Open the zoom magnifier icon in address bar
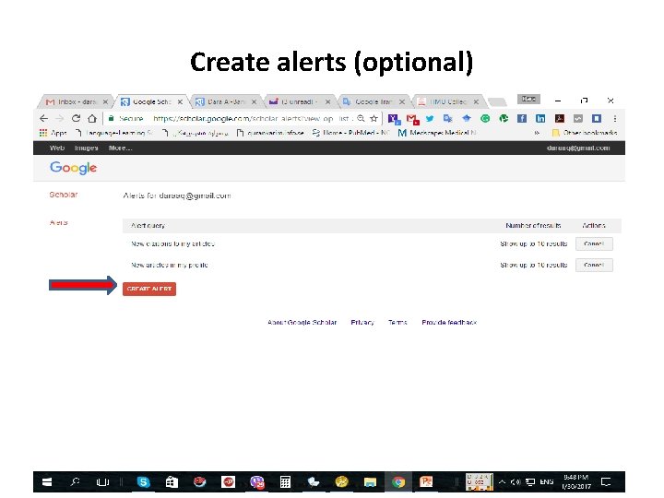 (x=361, y=119)
